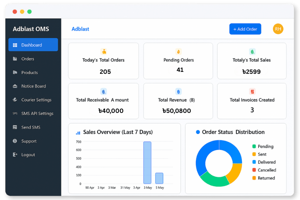Click the ৳50,0800 revenue value
This screenshot has height=200, width=300.
(x=177, y=111)
